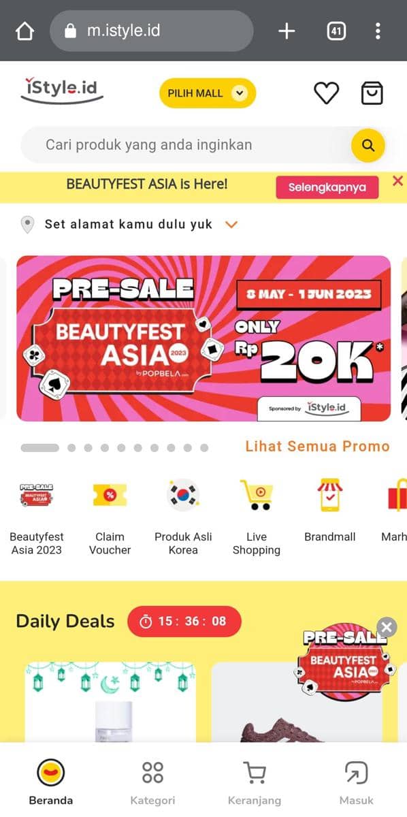407x817 pixels.
Task: Open the Claim Voucher icon
Action: point(110,495)
